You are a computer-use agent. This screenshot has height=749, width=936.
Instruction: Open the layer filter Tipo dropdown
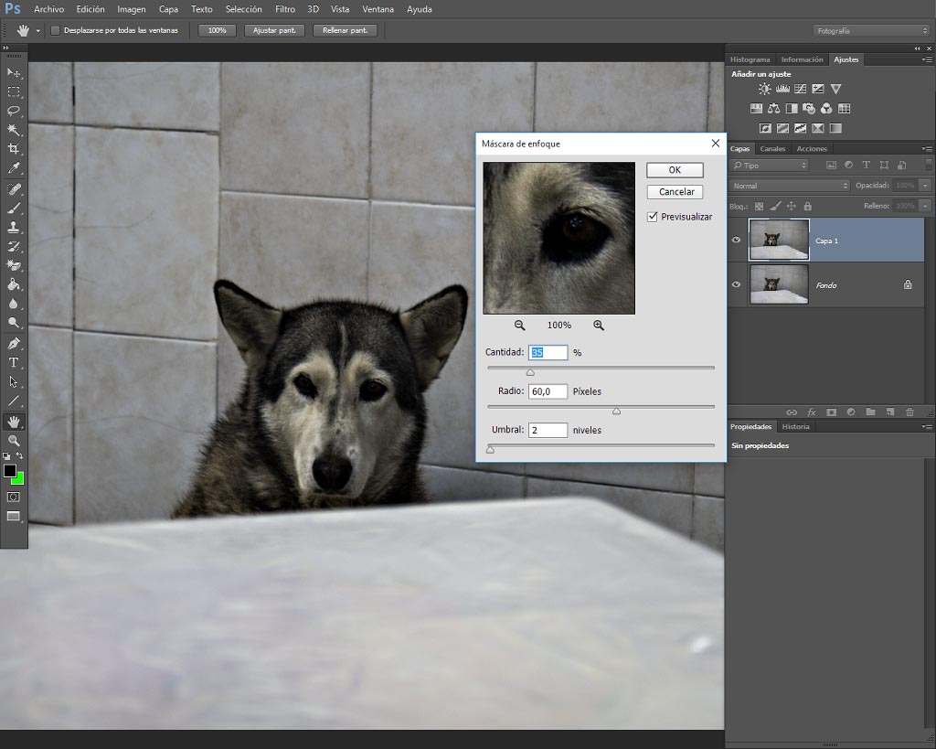point(770,166)
